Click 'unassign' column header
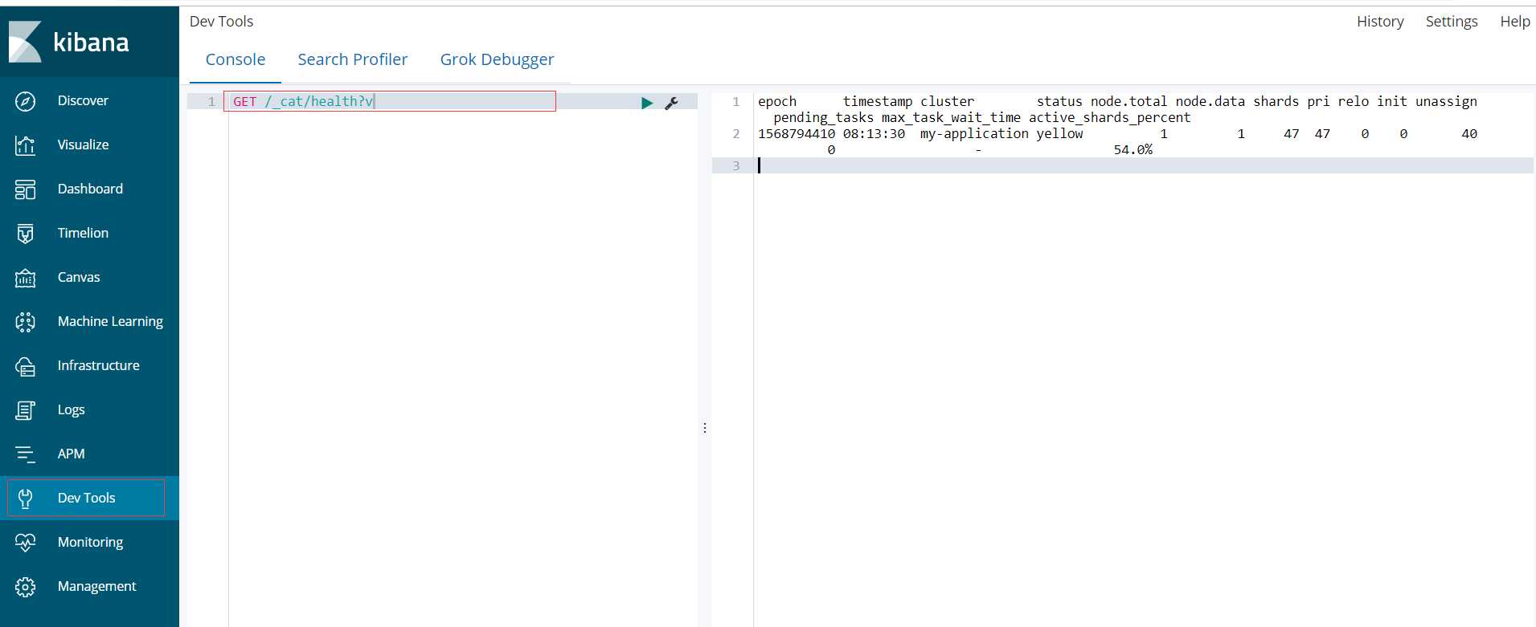This screenshot has width=1536, height=627. [x=1446, y=102]
